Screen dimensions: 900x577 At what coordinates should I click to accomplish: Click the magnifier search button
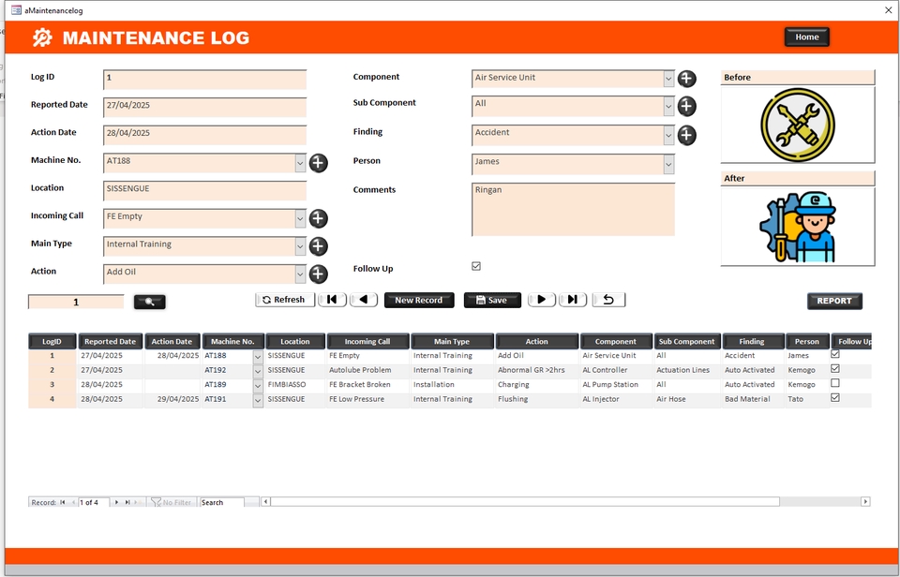[149, 302]
